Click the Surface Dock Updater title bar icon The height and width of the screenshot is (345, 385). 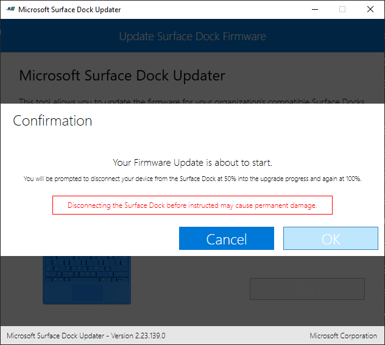point(10,10)
